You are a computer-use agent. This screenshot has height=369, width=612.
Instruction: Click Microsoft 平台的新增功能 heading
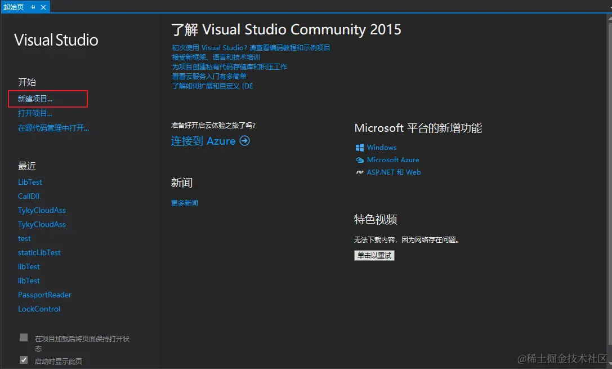coord(418,128)
